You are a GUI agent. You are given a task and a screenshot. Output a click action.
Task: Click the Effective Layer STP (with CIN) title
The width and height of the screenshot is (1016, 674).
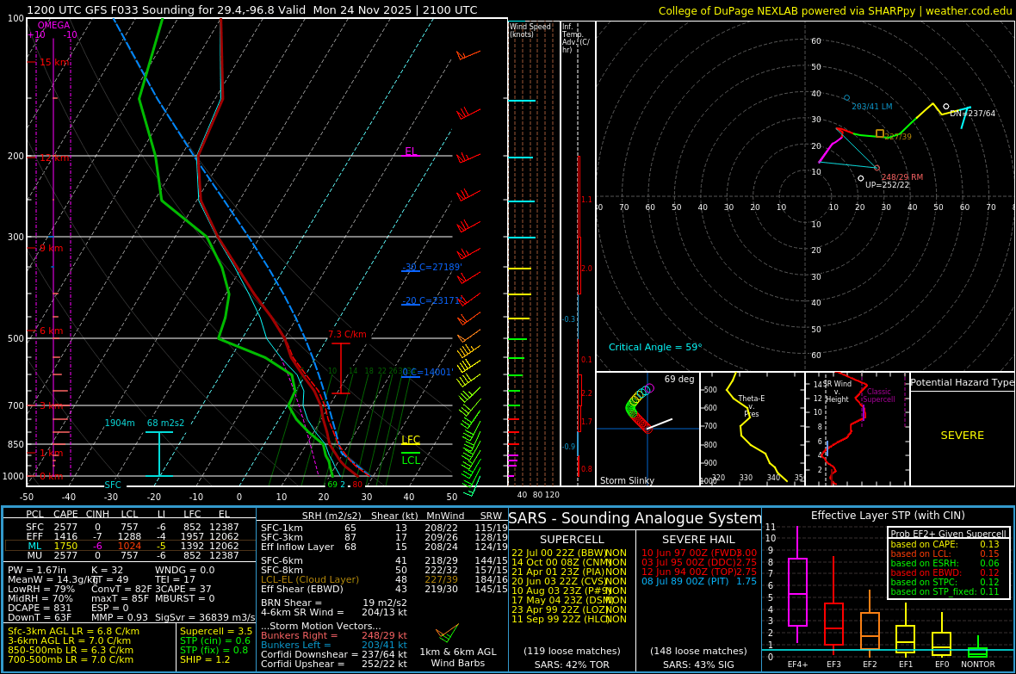[888, 516]
